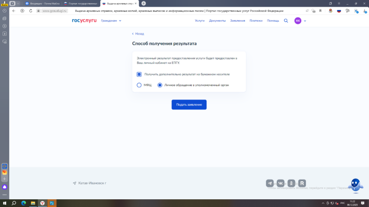The height and width of the screenshot is (207, 369).
Task: Open the VK social link
Action: tap(281, 183)
